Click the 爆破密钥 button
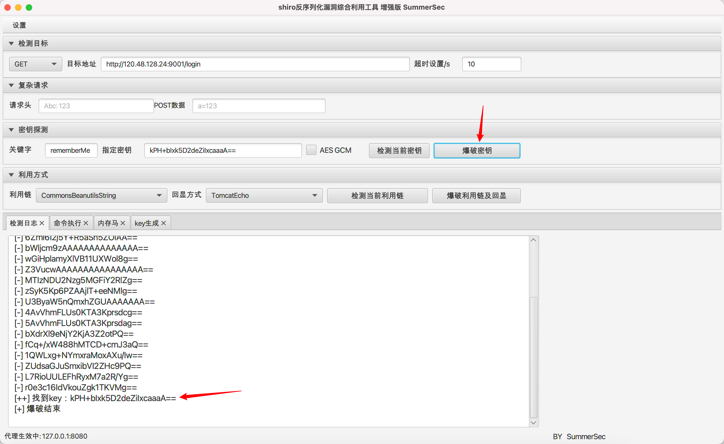 coord(477,151)
